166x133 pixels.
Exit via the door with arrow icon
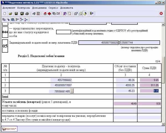click(92, 14)
